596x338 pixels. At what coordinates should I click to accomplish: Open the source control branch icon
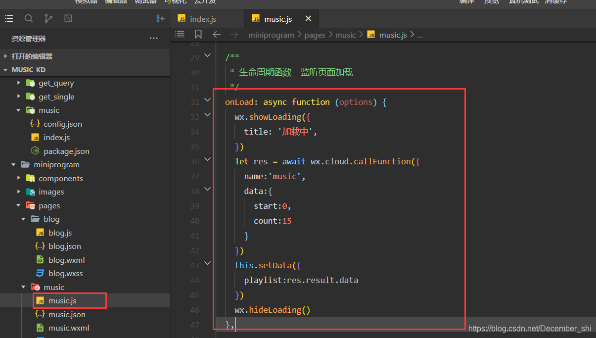[48, 18]
